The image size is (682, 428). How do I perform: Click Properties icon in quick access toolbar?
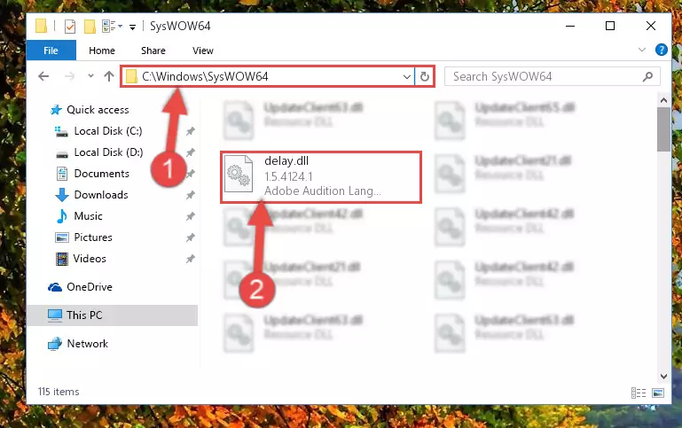(x=69, y=27)
